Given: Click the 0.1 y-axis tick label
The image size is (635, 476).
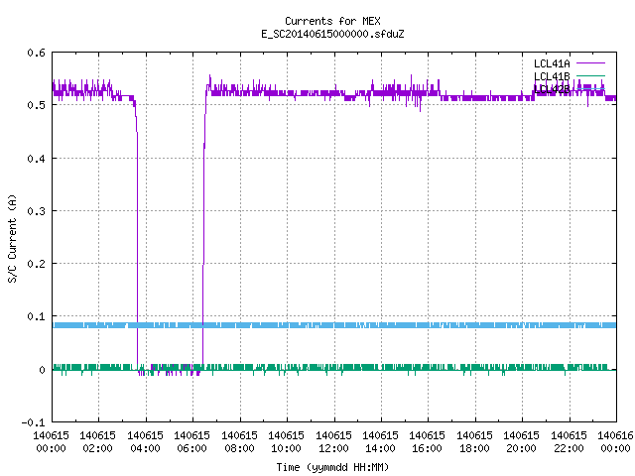Looking at the screenshot, I should click(x=36, y=316).
